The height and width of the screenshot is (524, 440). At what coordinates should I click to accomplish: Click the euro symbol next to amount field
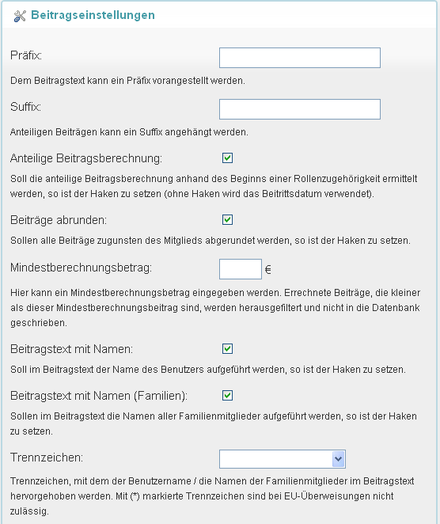point(268,269)
